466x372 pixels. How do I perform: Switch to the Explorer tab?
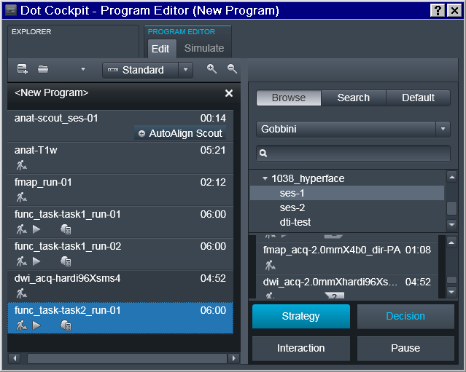click(x=73, y=41)
